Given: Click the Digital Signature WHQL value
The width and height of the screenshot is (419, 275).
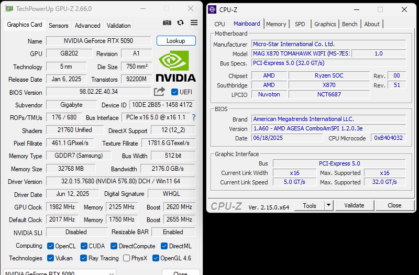Looking at the screenshot, I should 171,194.
